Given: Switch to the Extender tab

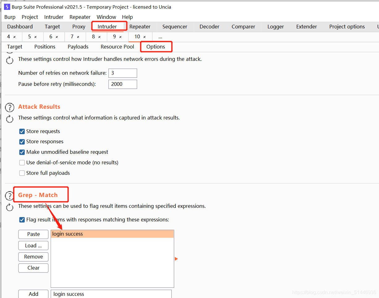Looking at the screenshot, I should point(306,27).
